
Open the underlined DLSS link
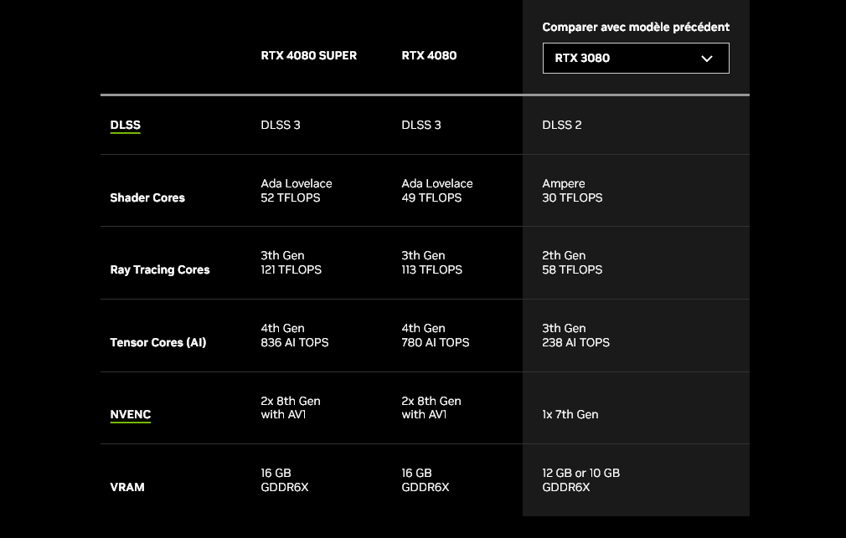[x=125, y=125]
